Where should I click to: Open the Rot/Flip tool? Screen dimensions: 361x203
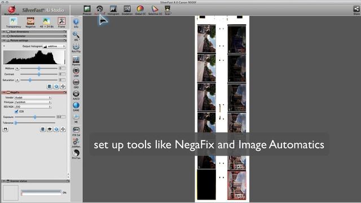(x=76, y=48)
